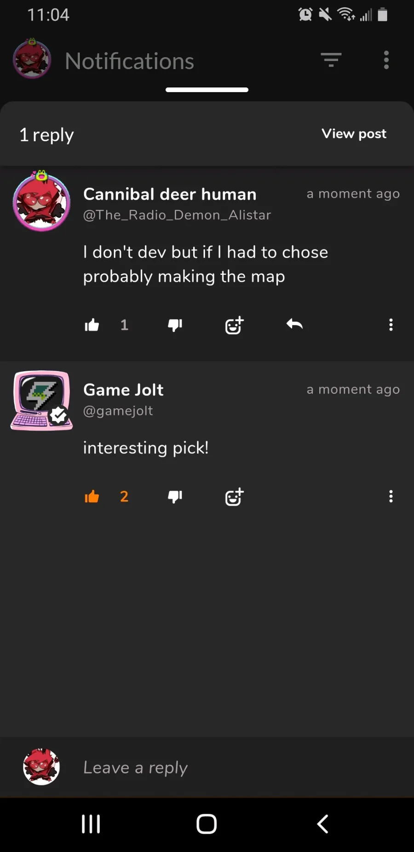414x852 pixels.
Task: Open the Notifications overflow menu
Action: (386, 60)
